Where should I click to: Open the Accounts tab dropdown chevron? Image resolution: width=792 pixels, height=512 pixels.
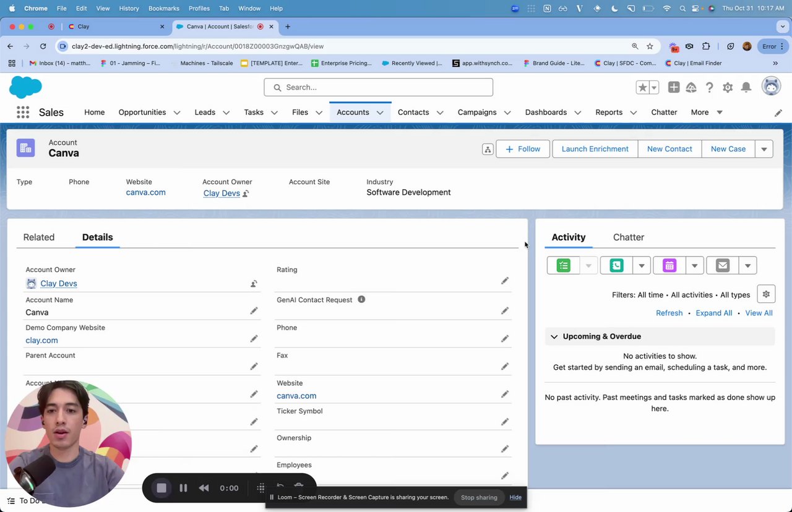(380, 113)
